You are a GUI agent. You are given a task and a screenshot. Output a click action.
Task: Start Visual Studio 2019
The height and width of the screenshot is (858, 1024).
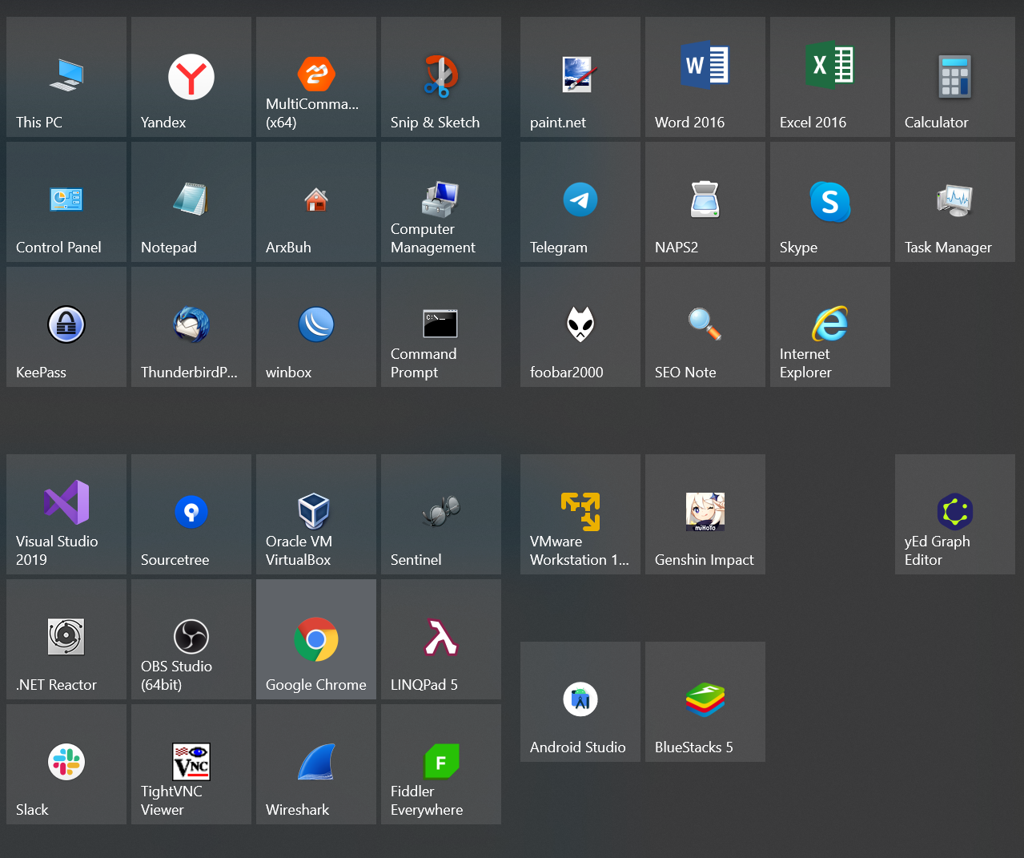pyautogui.click(x=66, y=514)
